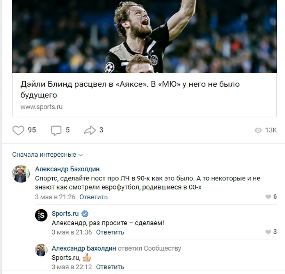The height and width of the screenshot is (274, 285).
Task: Click the chevron next to comment sorting
Action: tap(81, 155)
